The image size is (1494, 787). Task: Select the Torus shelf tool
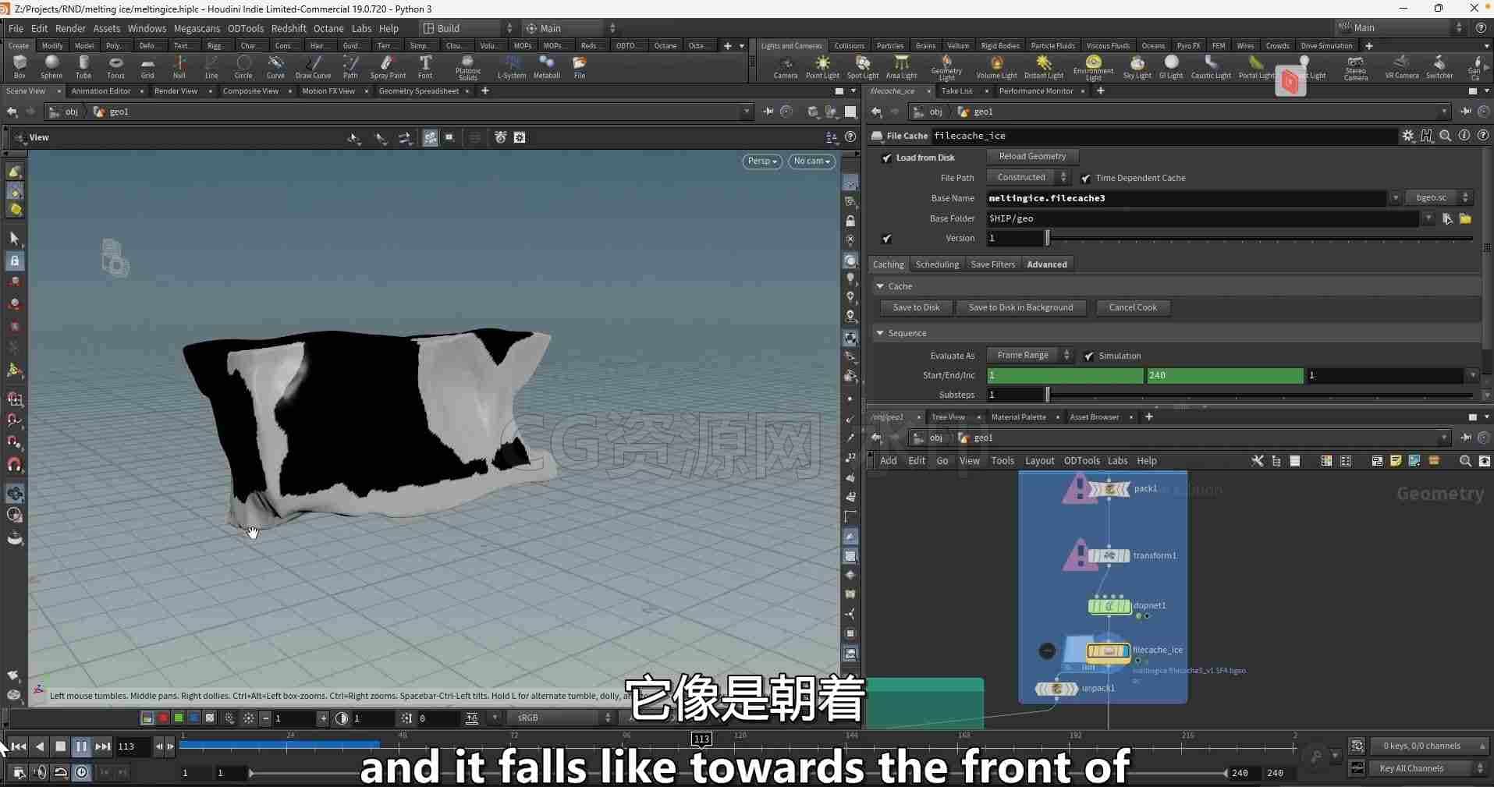click(x=115, y=67)
